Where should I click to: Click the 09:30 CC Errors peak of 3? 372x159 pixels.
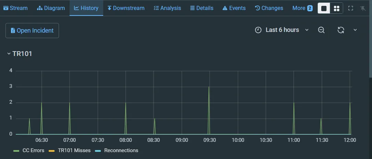[209, 87]
